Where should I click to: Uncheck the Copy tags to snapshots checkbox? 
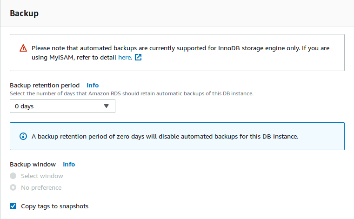(x=13, y=206)
